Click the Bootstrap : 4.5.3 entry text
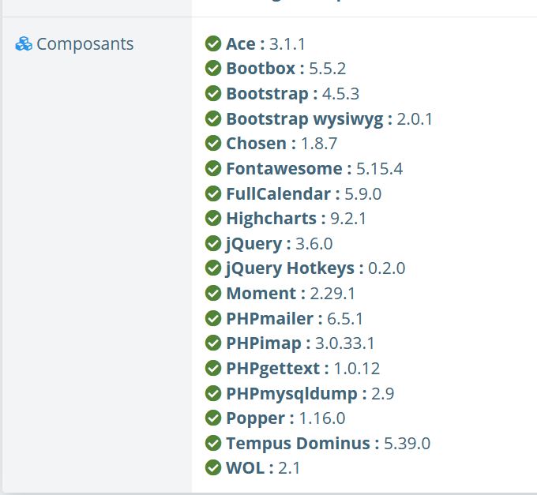Viewport: 537px width, 495px height. click(x=292, y=94)
